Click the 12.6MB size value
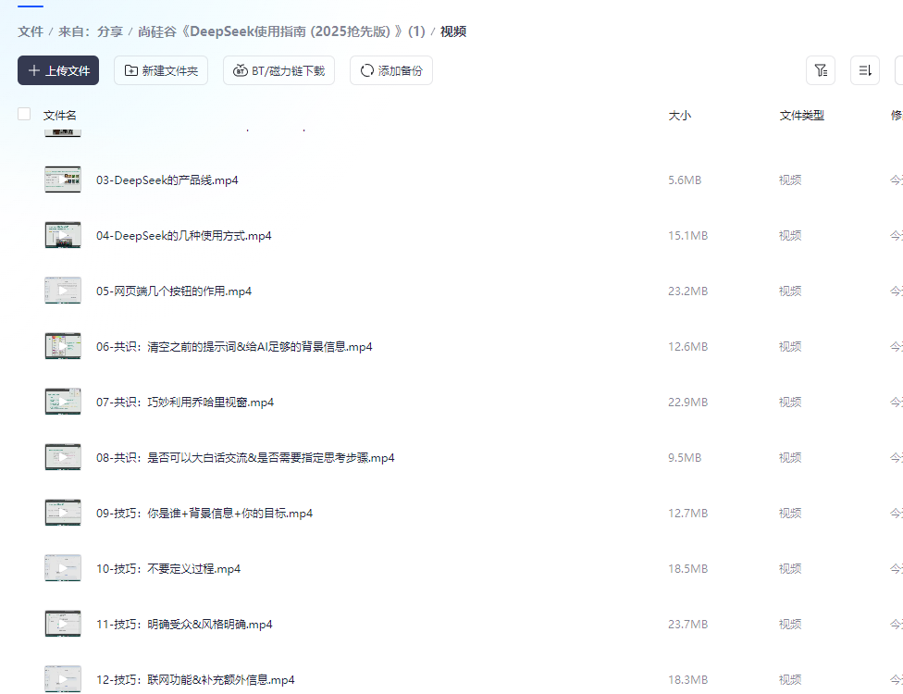This screenshot has height=694, width=903. pos(687,347)
